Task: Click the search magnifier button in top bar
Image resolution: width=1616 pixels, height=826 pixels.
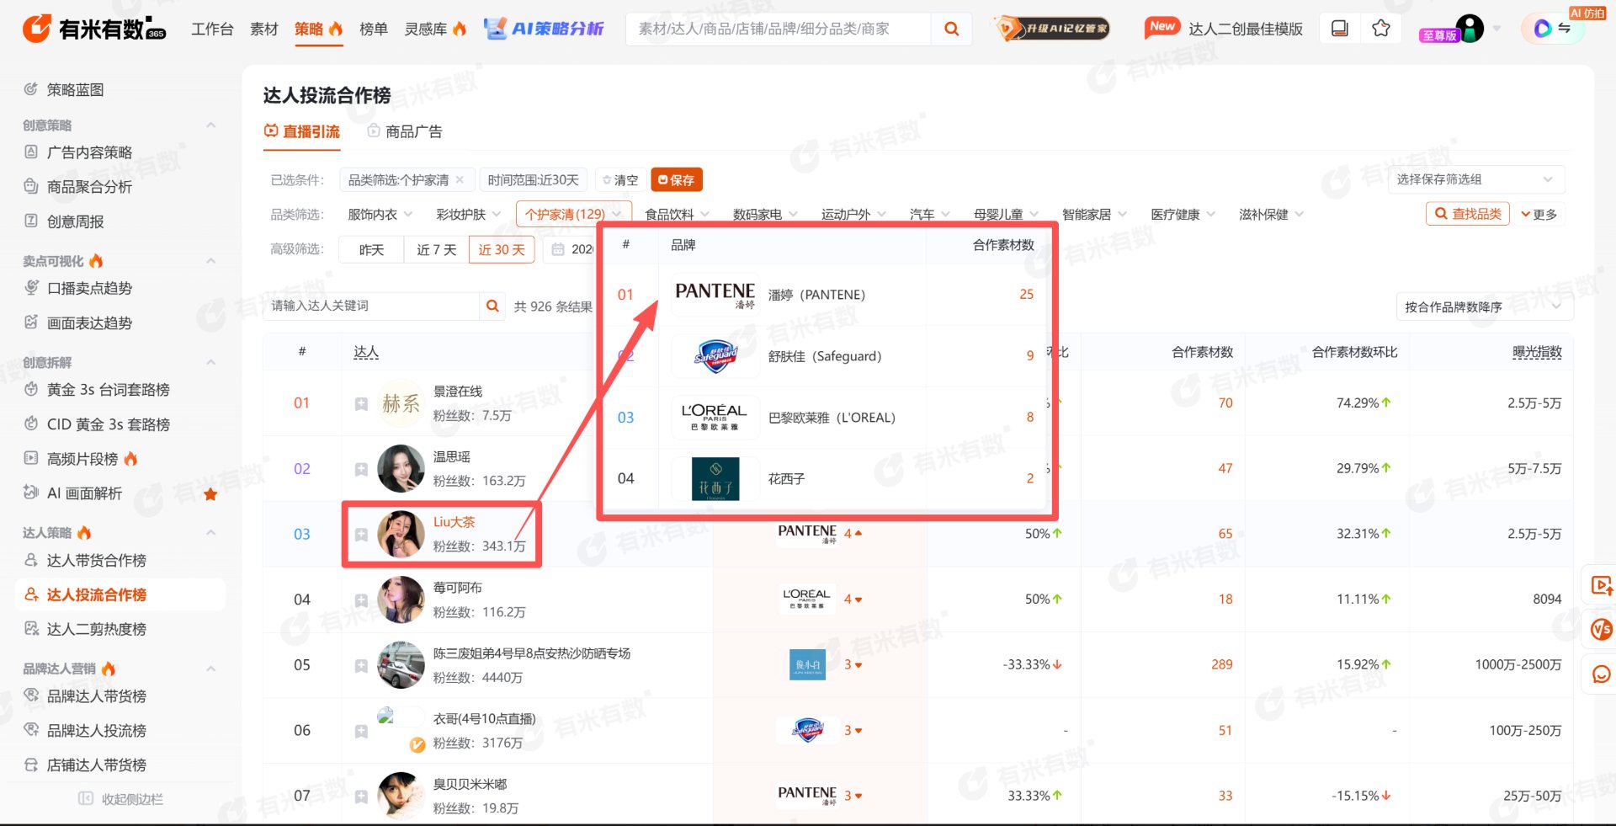Action: [x=952, y=29]
